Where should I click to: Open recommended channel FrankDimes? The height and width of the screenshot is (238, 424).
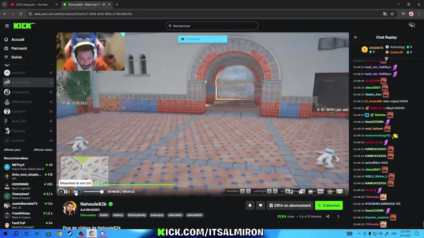click(x=28, y=215)
